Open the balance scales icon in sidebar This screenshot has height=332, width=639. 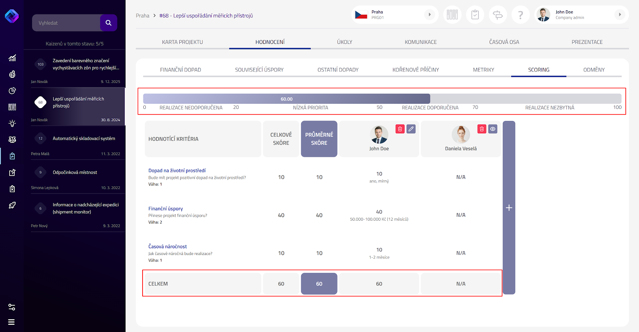pos(12,140)
